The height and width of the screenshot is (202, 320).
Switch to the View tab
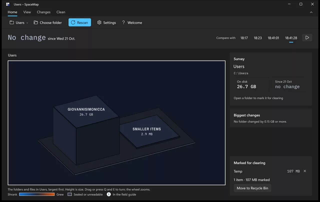(27, 12)
